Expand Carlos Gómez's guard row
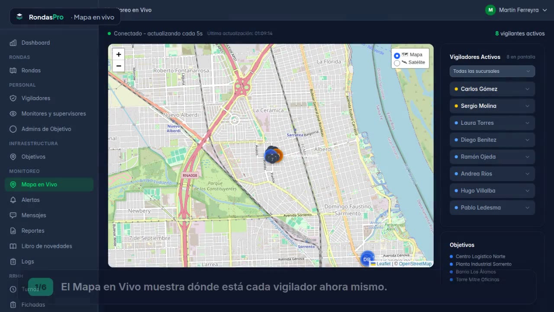 [492, 89]
